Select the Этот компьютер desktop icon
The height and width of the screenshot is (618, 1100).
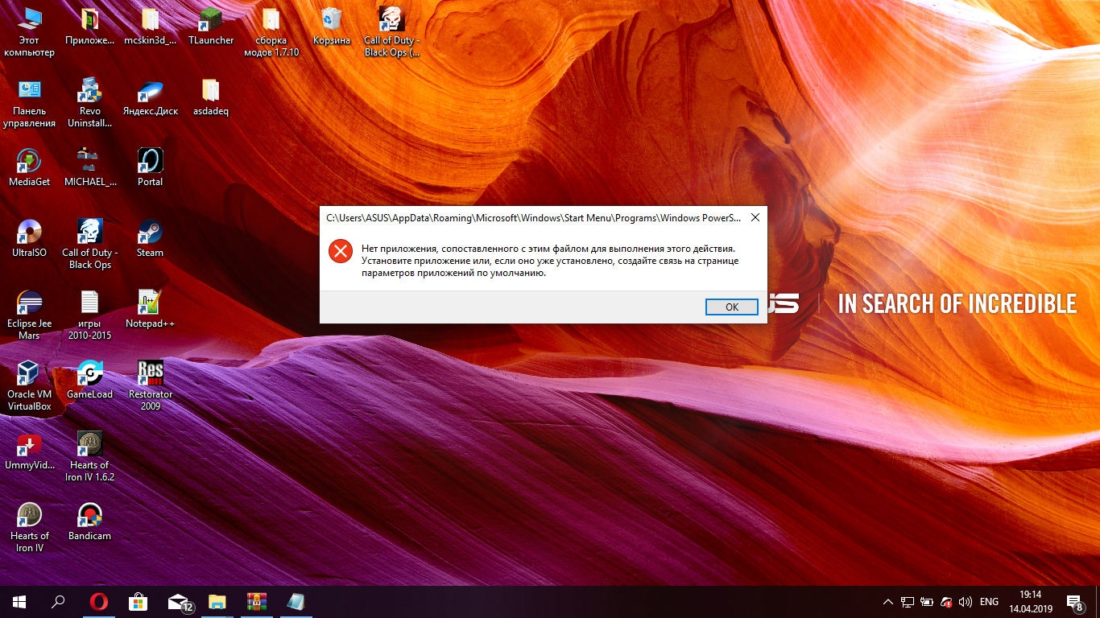(x=29, y=32)
